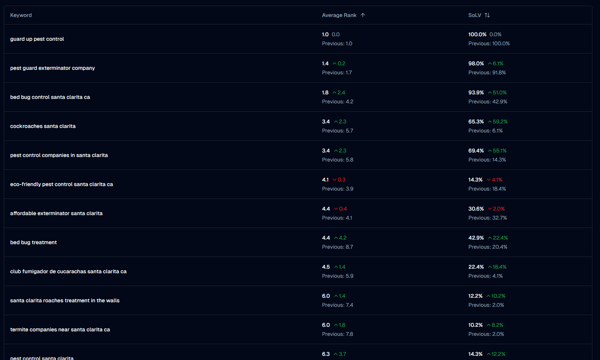This screenshot has height=360, width=600.
Task: Open eco-friendly pest control santa clarita ca
Action: click(x=61, y=184)
